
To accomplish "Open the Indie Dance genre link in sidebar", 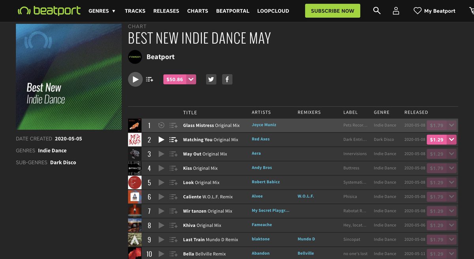I will (x=52, y=150).
